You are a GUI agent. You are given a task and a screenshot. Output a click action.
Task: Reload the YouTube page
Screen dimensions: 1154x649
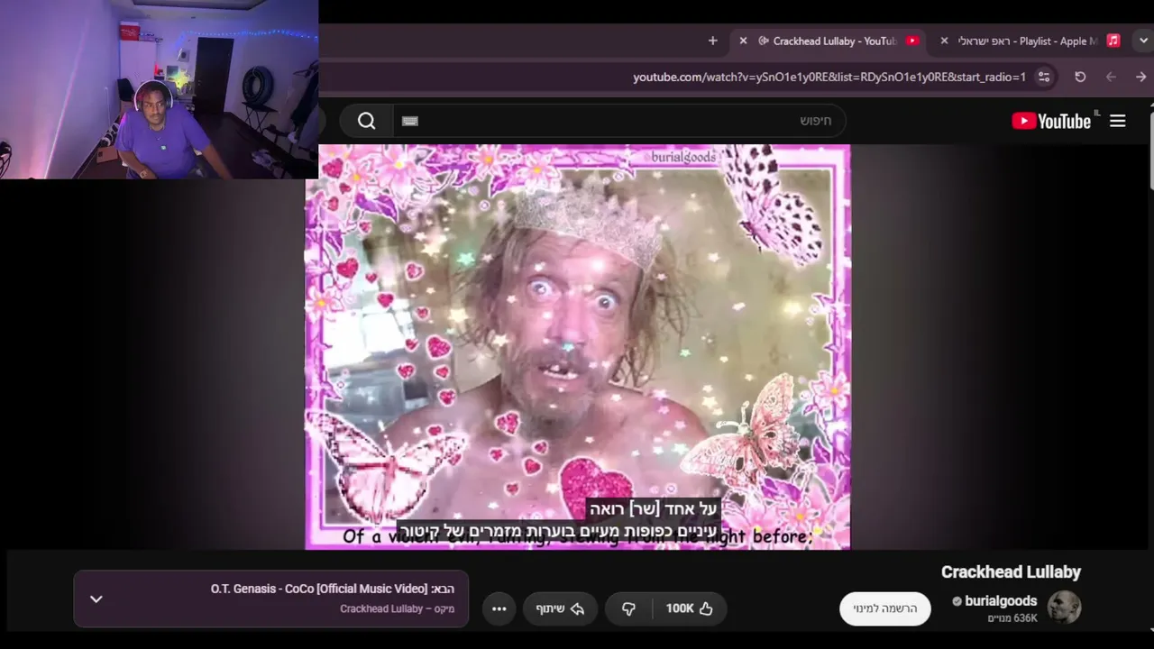[x=1080, y=77]
